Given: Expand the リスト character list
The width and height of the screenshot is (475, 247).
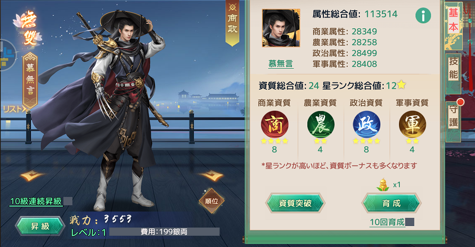Looking at the screenshot, I should pyautogui.click(x=15, y=109).
